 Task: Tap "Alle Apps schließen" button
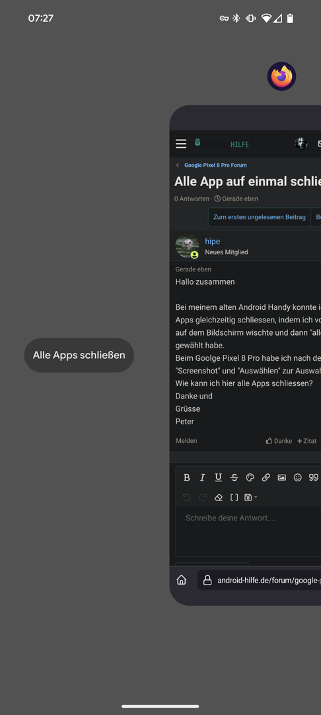pyautogui.click(x=79, y=356)
